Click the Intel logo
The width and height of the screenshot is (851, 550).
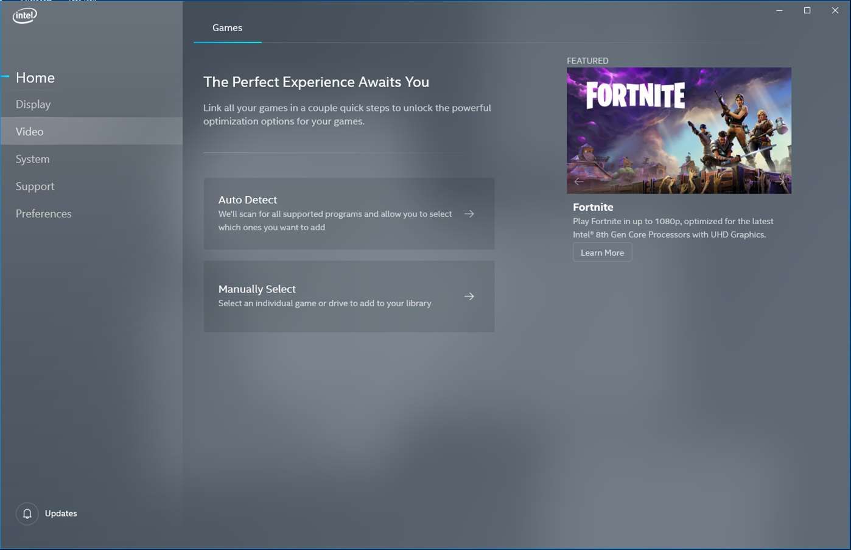[x=24, y=15]
